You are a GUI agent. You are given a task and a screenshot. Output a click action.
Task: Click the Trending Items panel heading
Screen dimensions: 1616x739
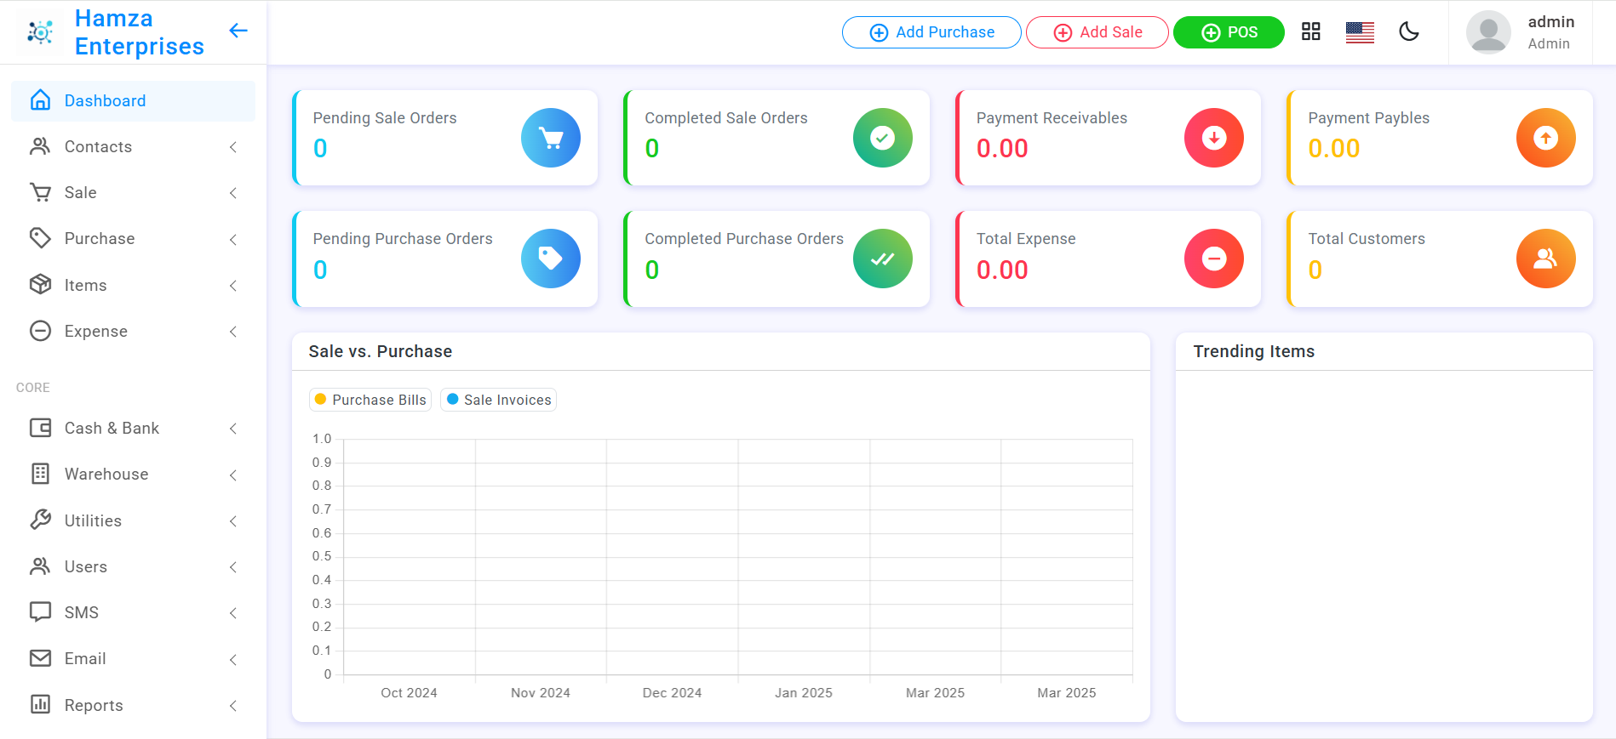(x=1254, y=351)
